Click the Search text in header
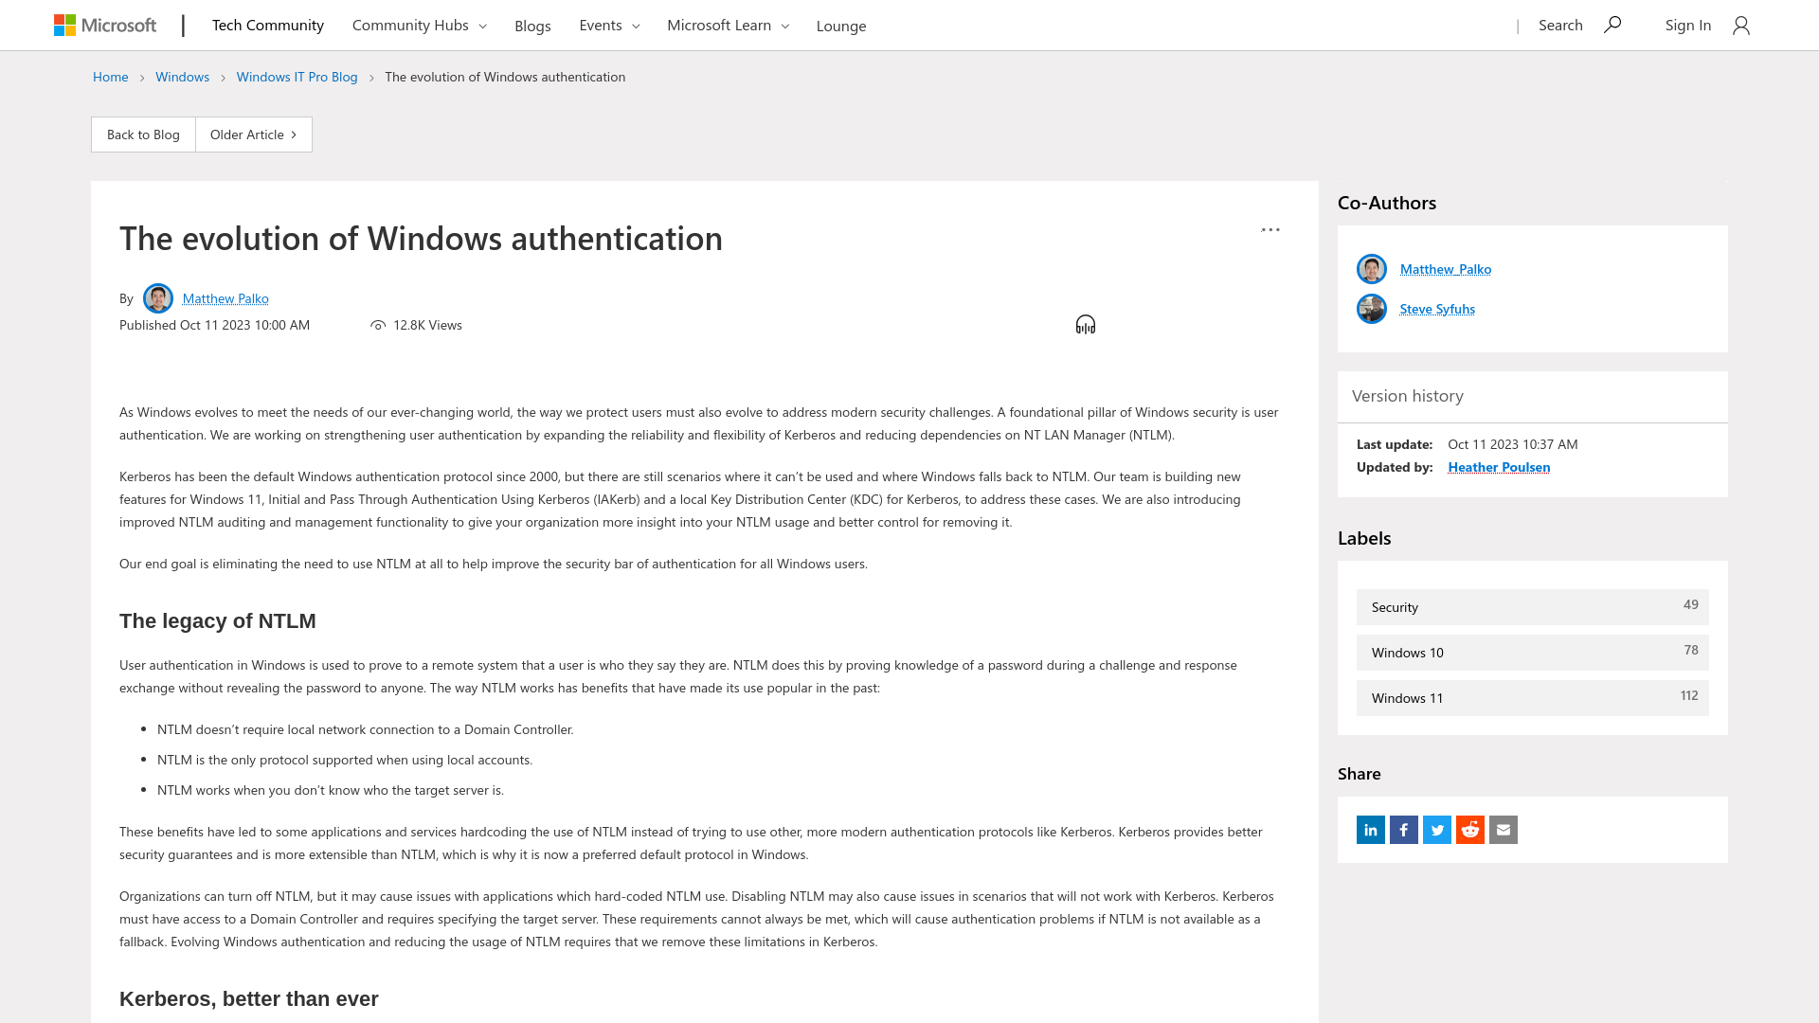 click(1560, 26)
